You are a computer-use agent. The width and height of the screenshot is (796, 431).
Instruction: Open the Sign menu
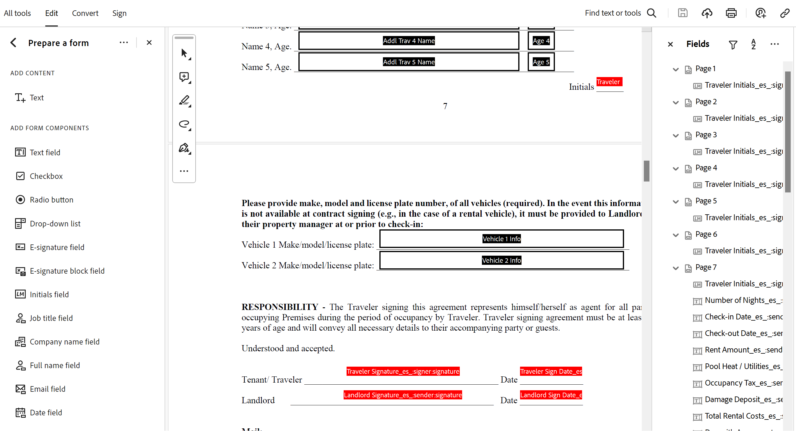[119, 13]
